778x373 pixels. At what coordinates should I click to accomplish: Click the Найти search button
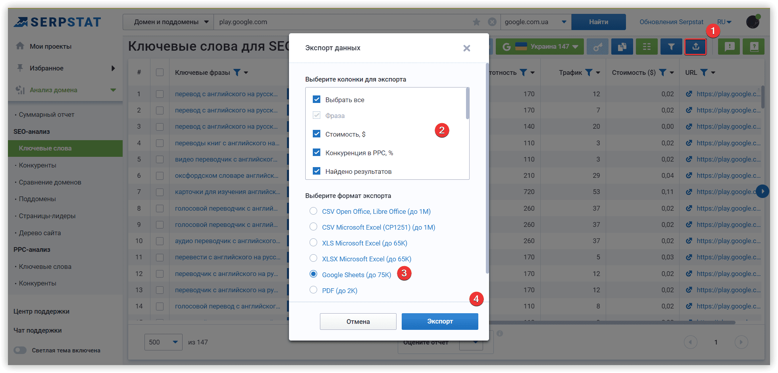[599, 22]
